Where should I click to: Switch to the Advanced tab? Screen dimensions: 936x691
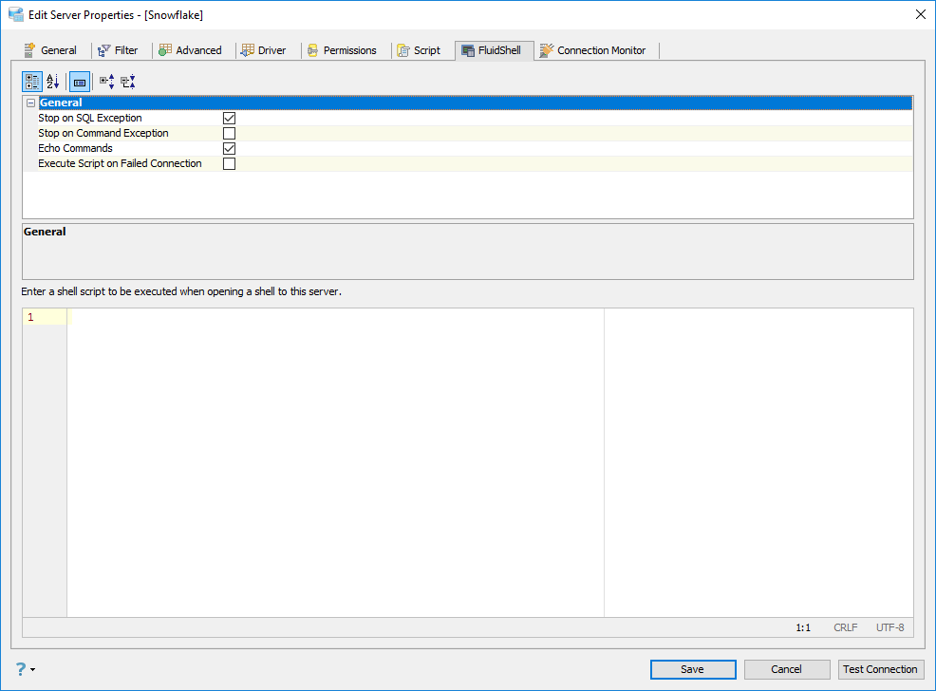(191, 50)
